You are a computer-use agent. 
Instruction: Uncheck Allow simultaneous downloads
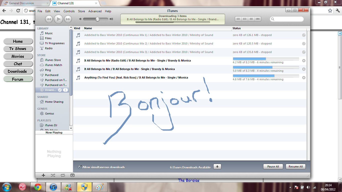[80, 167]
